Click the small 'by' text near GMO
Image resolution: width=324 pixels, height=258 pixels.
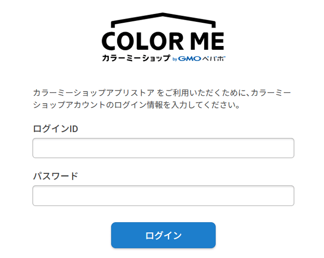click(x=175, y=59)
